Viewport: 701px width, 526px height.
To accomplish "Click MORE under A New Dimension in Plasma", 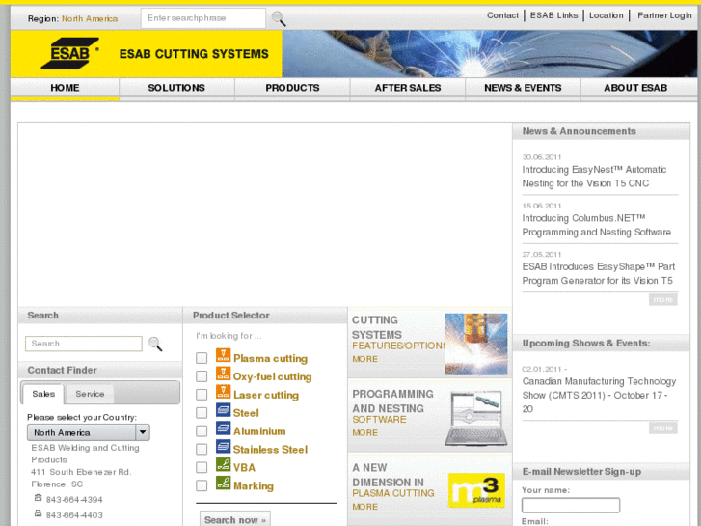I will click(364, 507).
